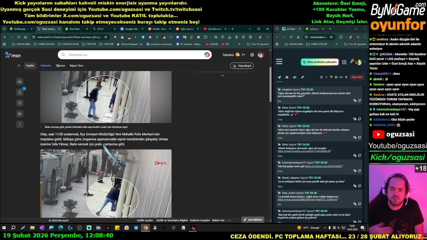This screenshot has width=427, height=240.
Task: Click copy icon on Burak_Alperen's tip
Action: (355, 186)
